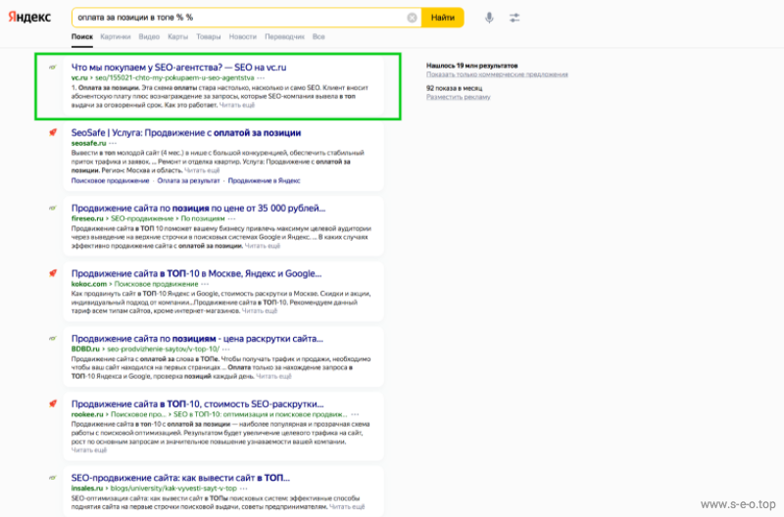Click the insales.ru green domain link
This screenshot has height=517, width=784.
[87, 489]
